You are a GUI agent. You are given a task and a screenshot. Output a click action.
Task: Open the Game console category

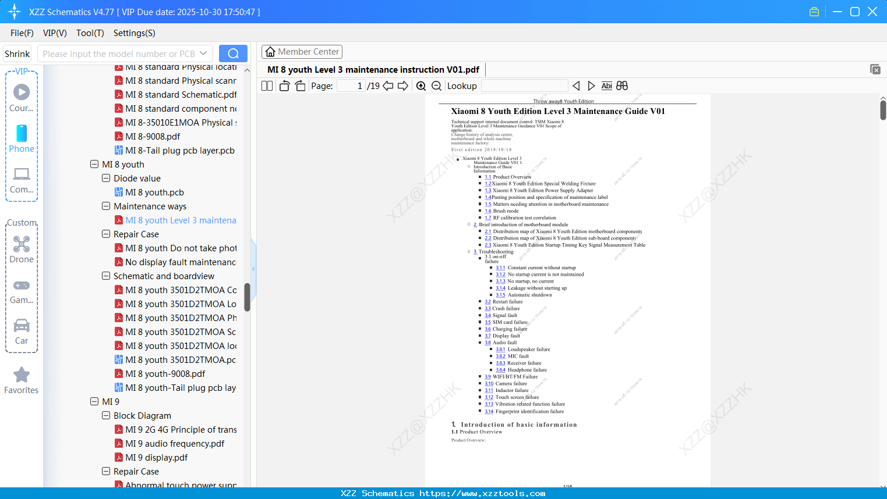point(22,291)
